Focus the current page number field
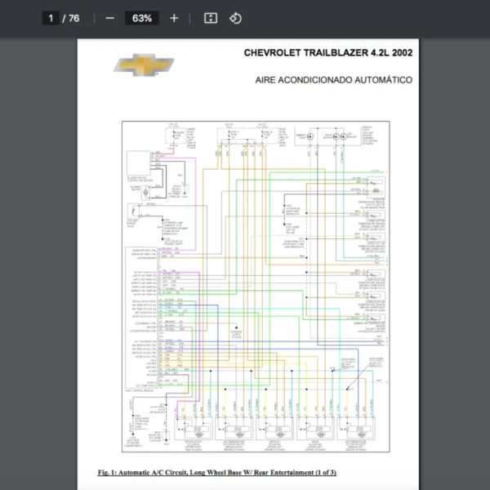The width and height of the screenshot is (490, 490). pyautogui.click(x=51, y=18)
